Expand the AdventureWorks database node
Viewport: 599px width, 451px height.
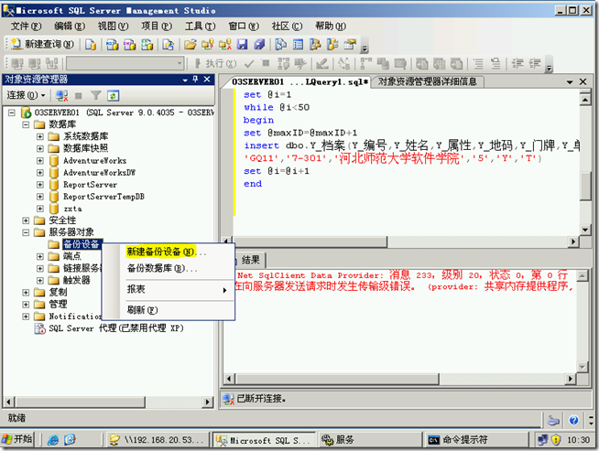[39, 161]
